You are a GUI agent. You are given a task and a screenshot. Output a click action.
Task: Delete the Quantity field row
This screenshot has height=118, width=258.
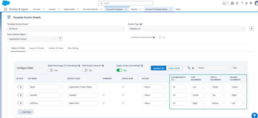[21, 95]
